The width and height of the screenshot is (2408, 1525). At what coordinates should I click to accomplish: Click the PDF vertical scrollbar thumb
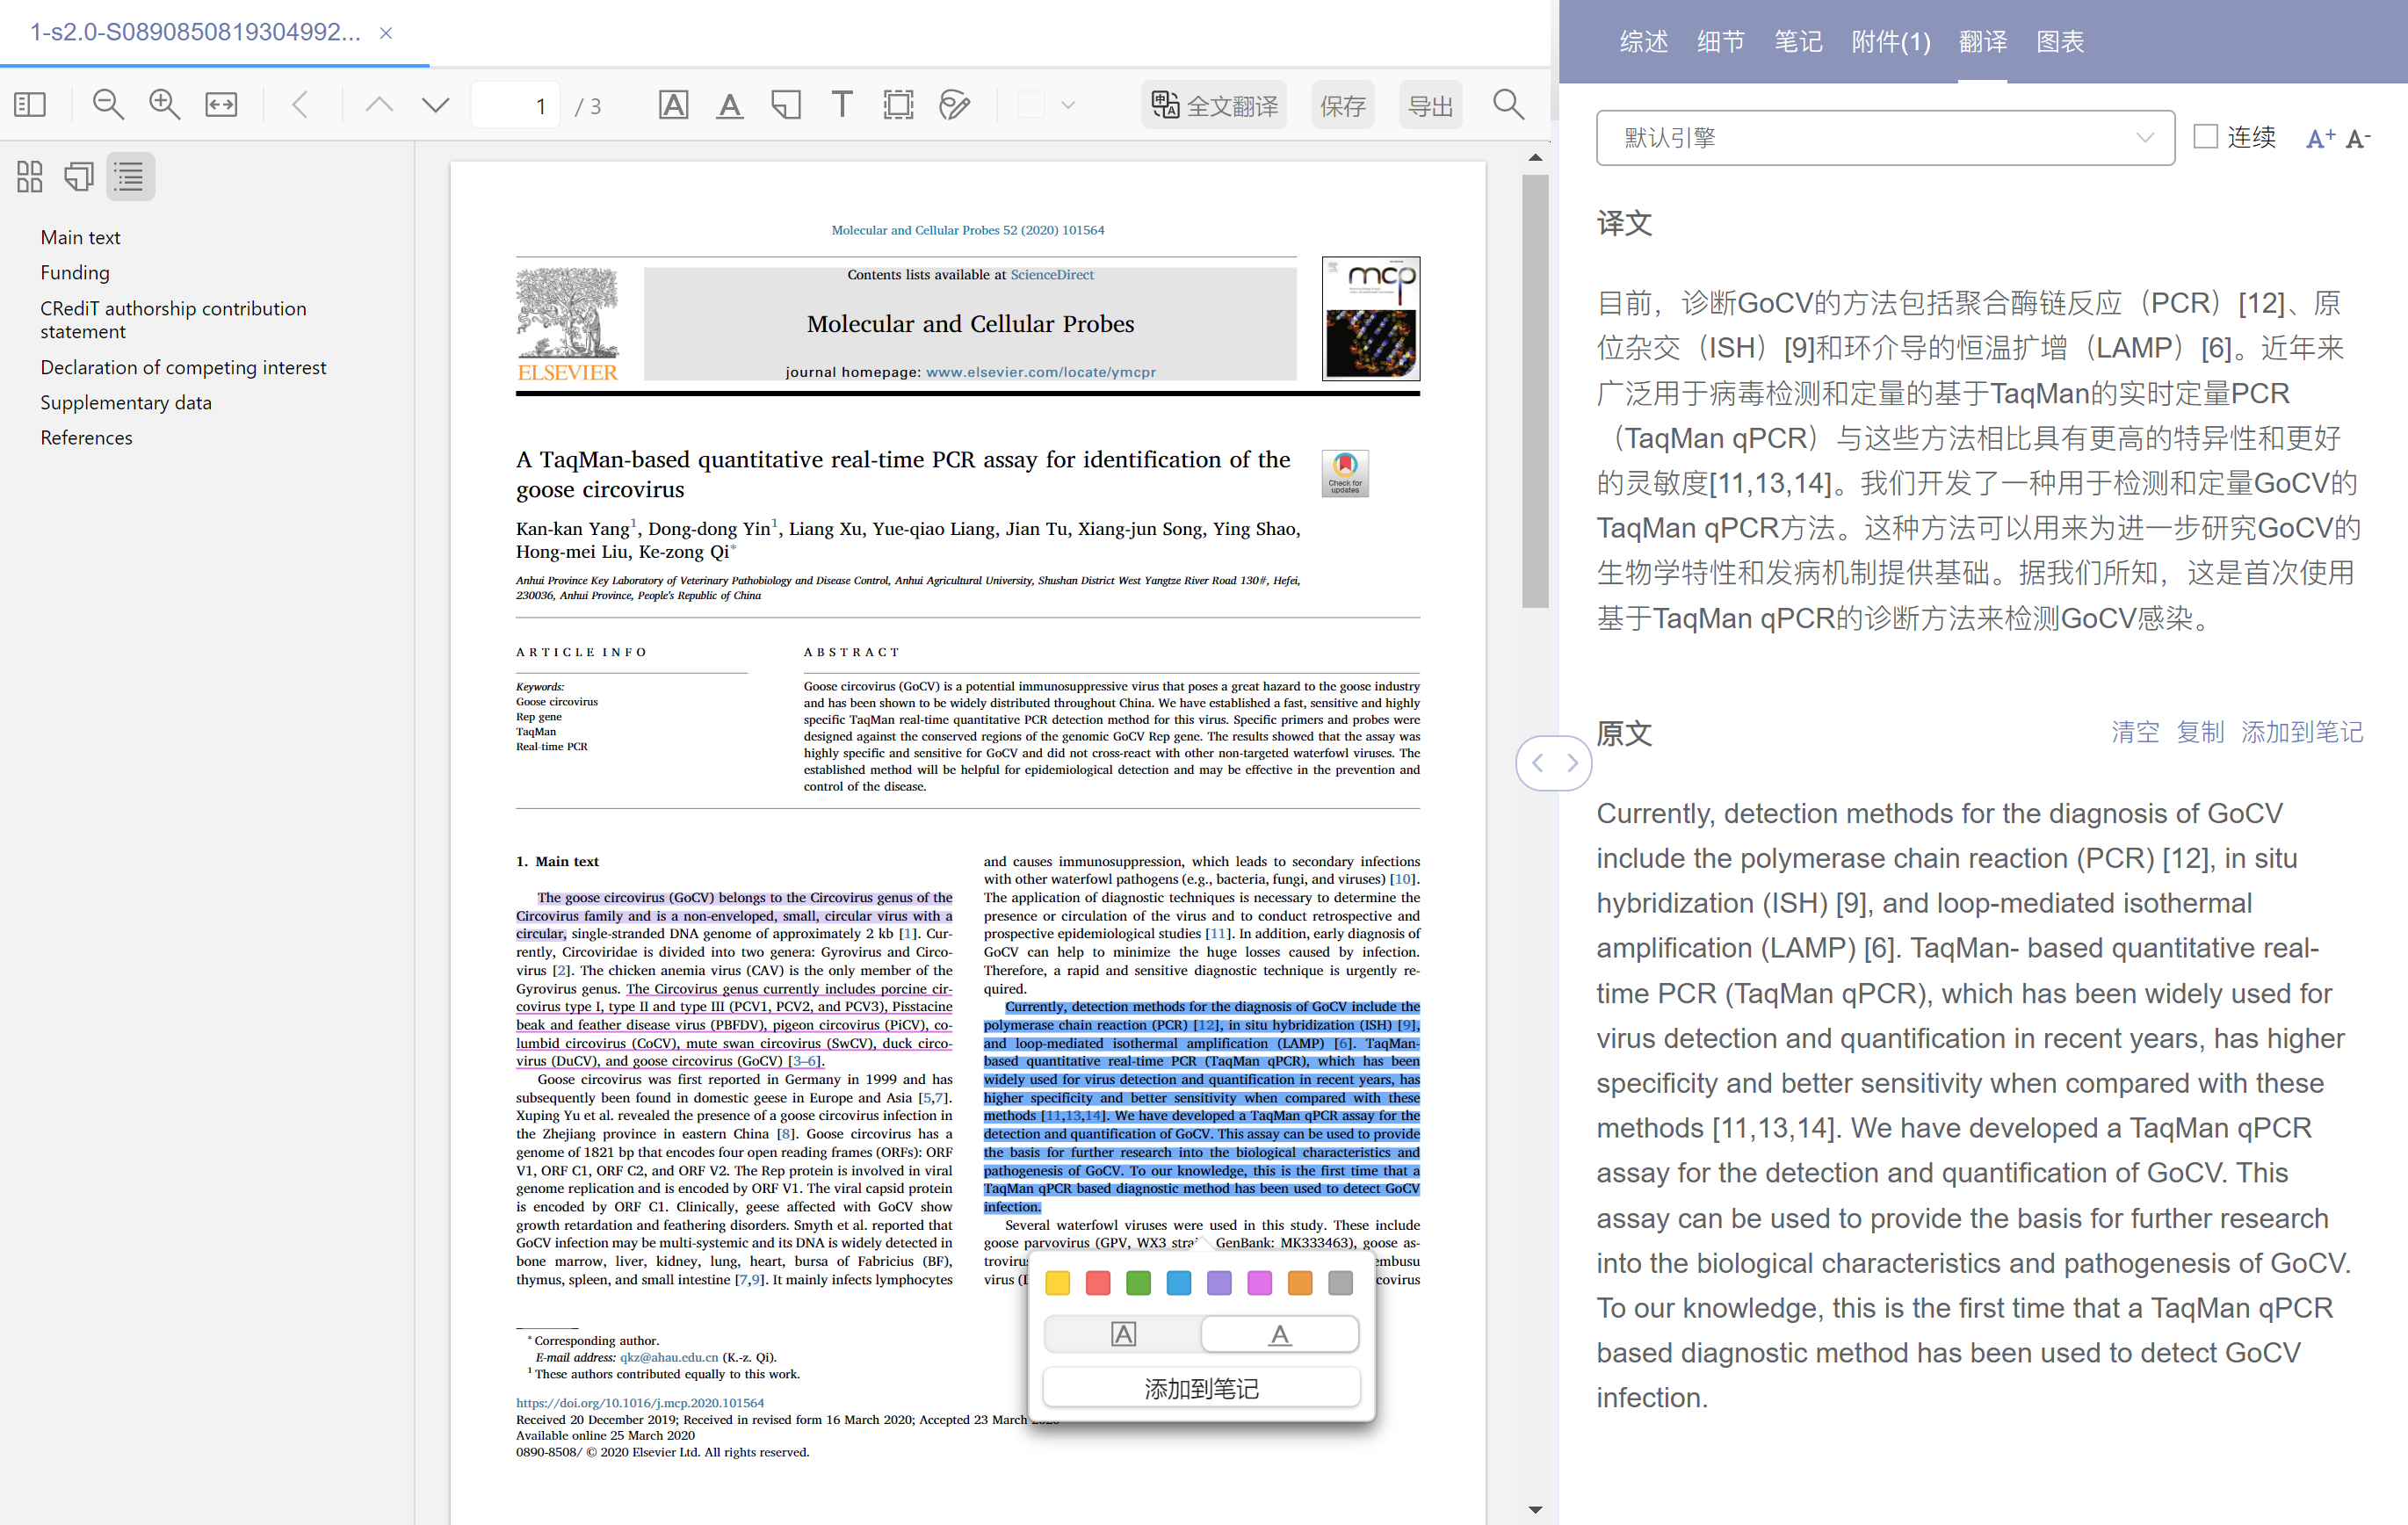[1535, 391]
